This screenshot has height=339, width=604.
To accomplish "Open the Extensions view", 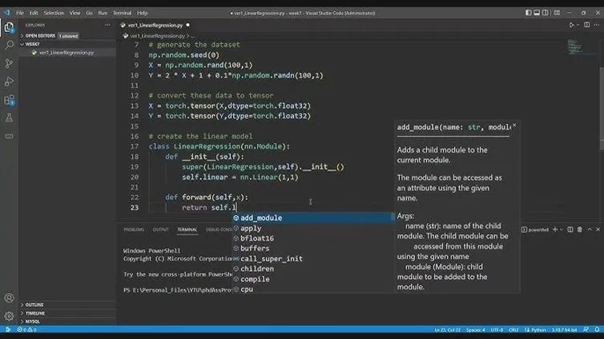I will pyautogui.click(x=9, y=100).
